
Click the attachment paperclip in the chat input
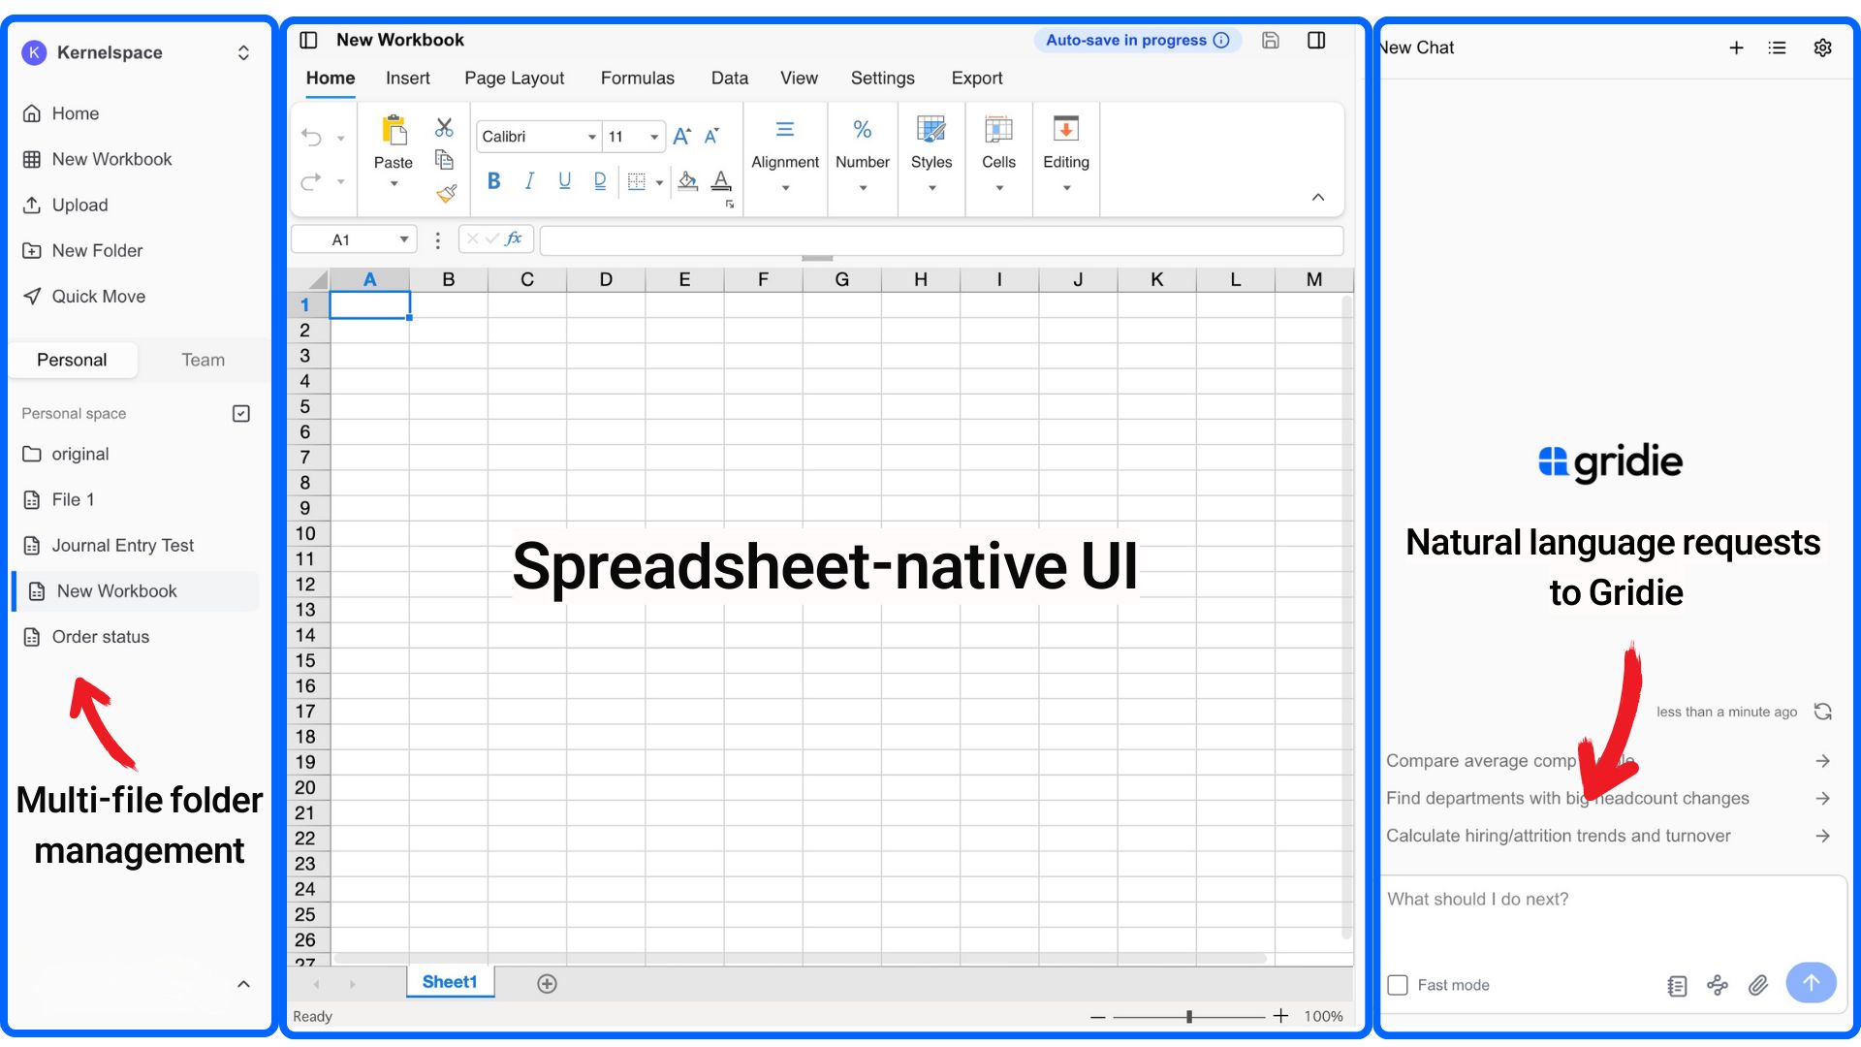coord(1758,985)
